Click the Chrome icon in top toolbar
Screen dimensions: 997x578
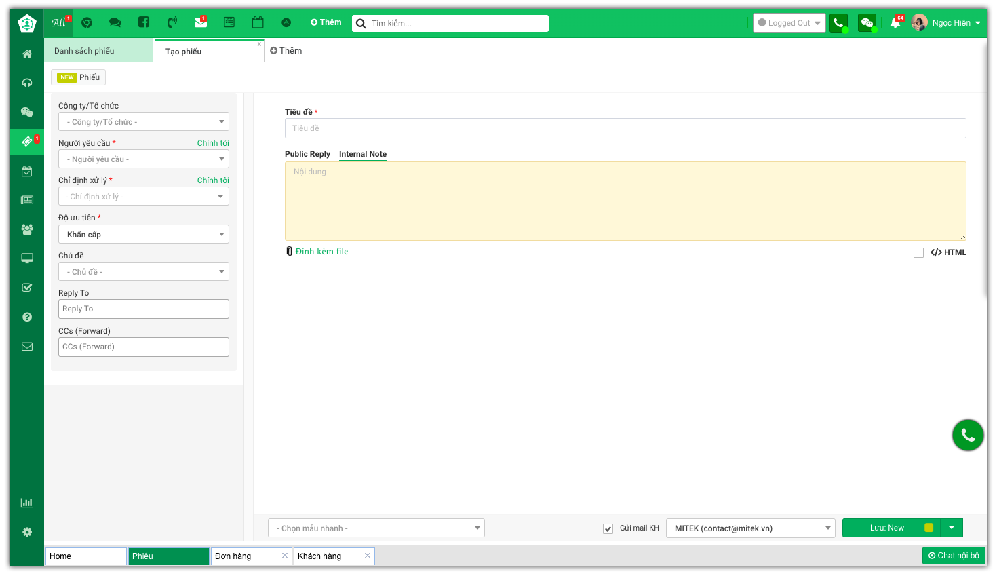click(87, 22)
